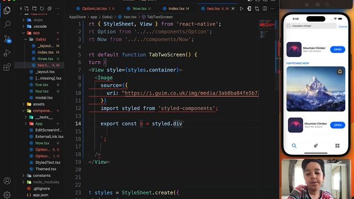Tap the notification bell on mountain image
Screen dimensions: 354x199
click(340, 72)
